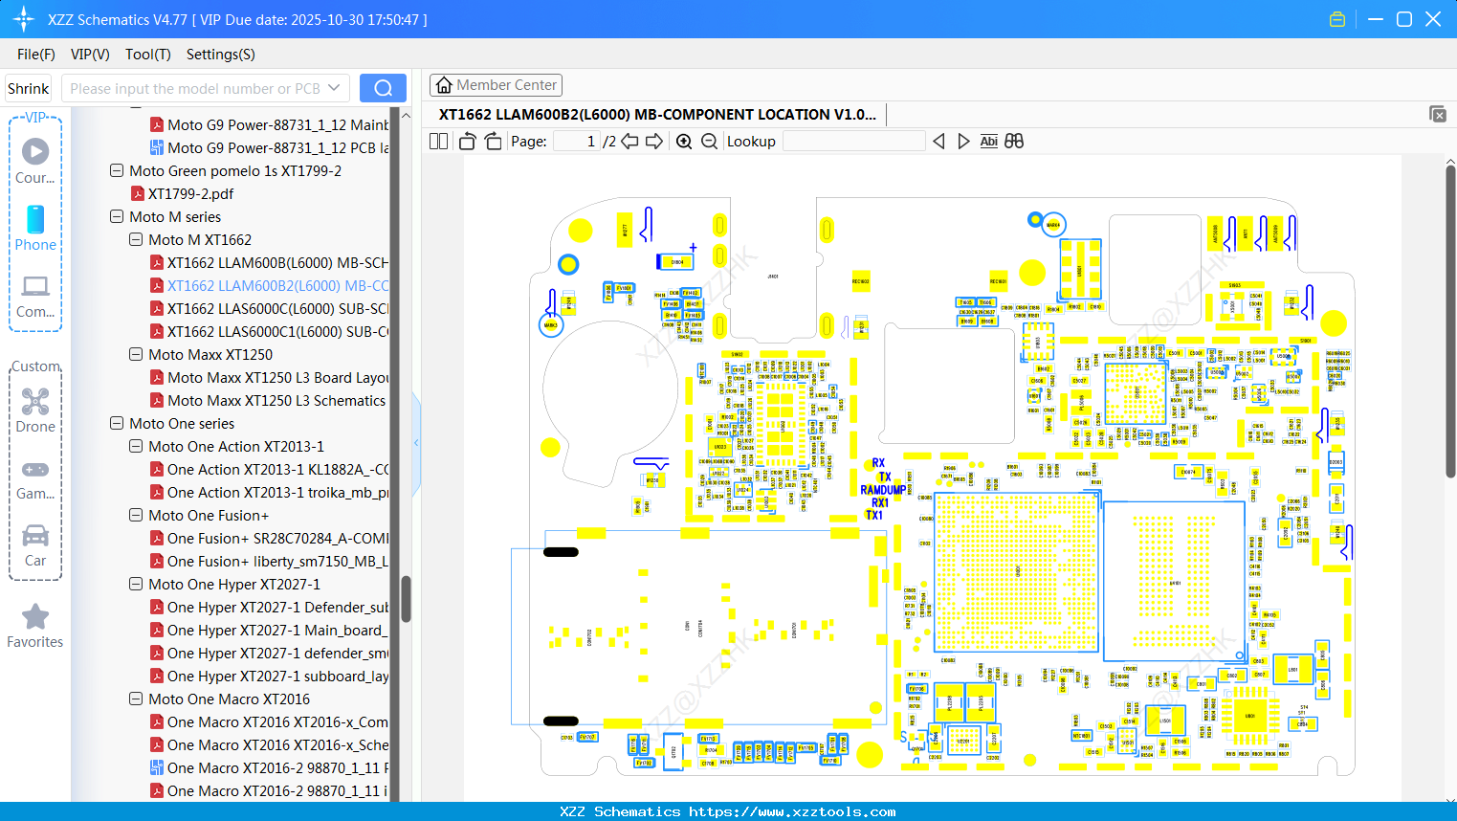The height and width of the screenshot is (821, 1457).
Task: Click the Member Center button
Action: point(496,85)
